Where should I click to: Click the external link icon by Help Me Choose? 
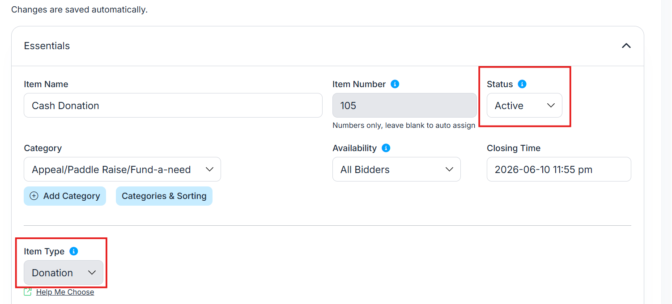(x=28, y=292)
